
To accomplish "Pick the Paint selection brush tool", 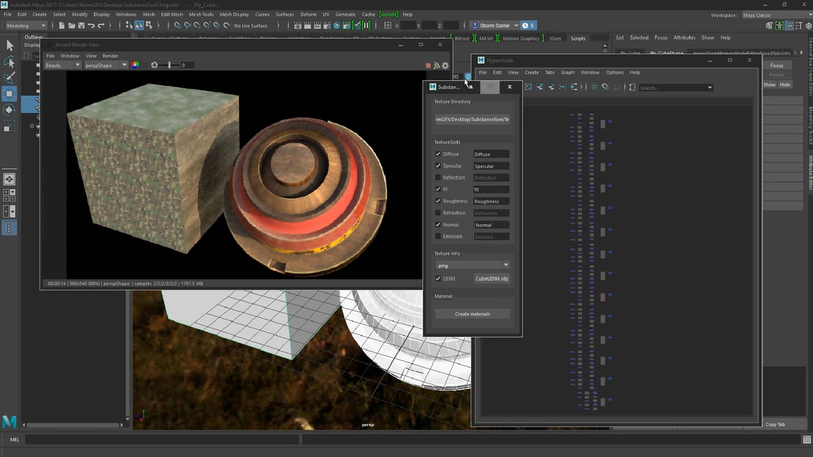I will (10, 77).
